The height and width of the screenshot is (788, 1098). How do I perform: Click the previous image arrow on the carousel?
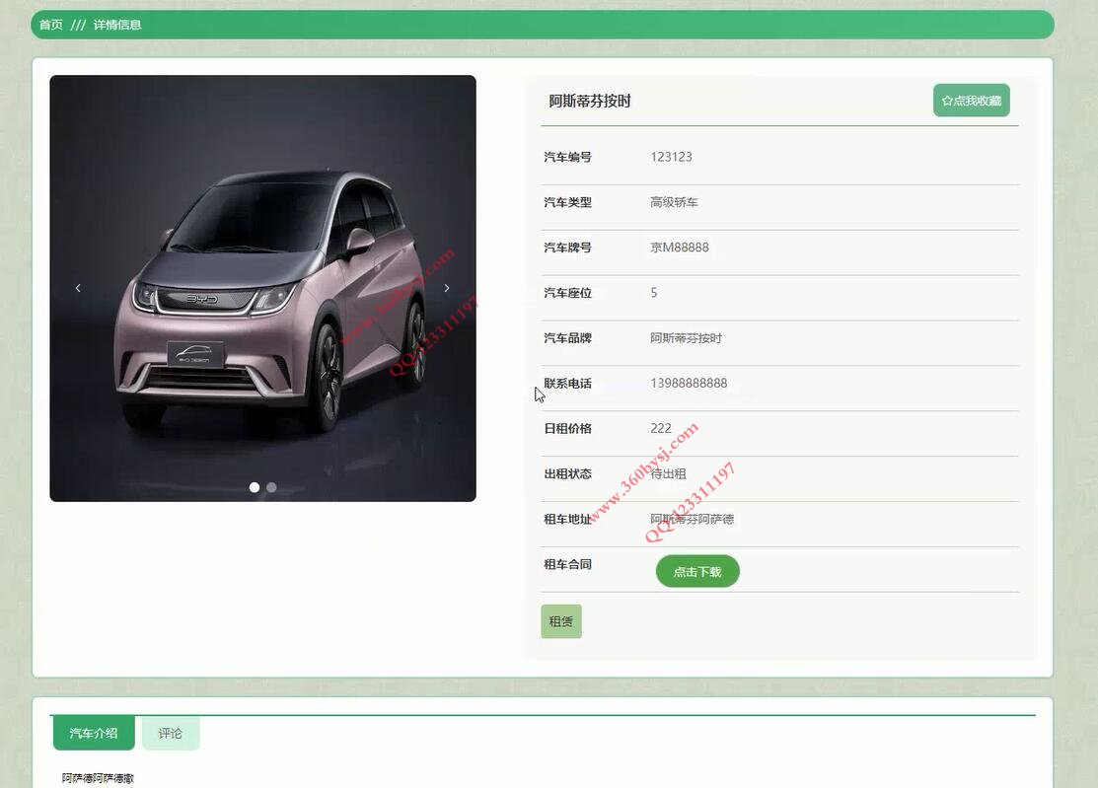click(x=78, y=288)
